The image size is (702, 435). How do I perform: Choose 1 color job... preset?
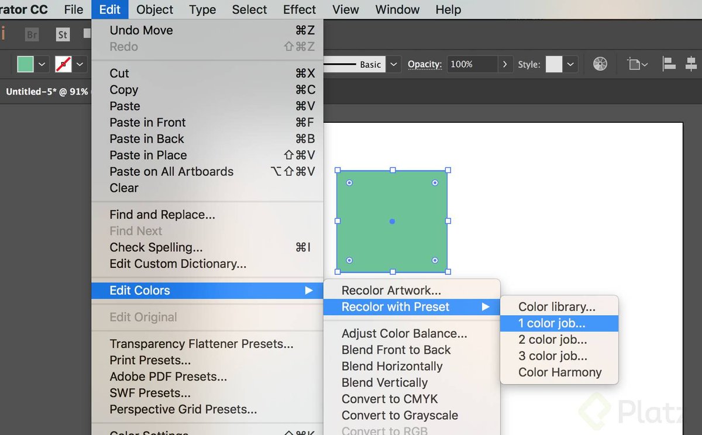coord(559,323)
